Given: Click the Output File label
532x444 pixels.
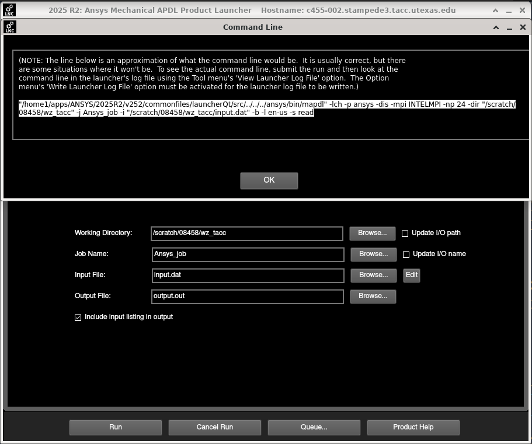Looking at the screenshot, I should tap(93, 296).
